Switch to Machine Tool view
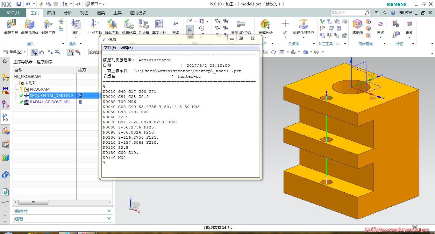Image resolution: width=435 pixels, height=234 pixels. tap(42, 52)
